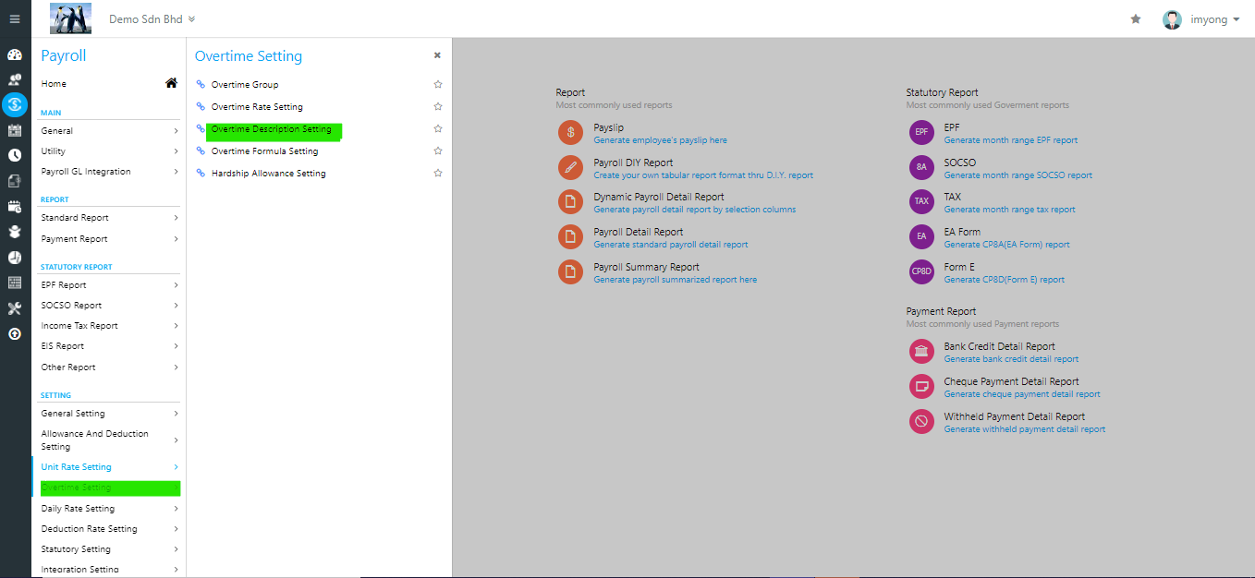Screen dimensions: 1255x578
Task: Close the Overtime Setting panel
Action: coord(437,55)
